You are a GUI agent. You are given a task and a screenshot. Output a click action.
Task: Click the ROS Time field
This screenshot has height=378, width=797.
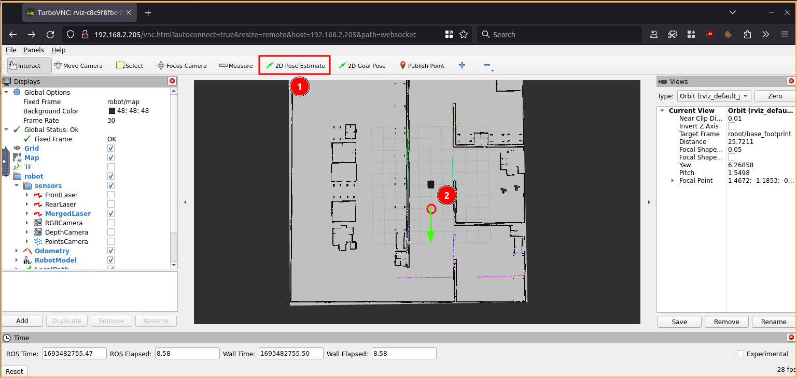coord(74,354)
